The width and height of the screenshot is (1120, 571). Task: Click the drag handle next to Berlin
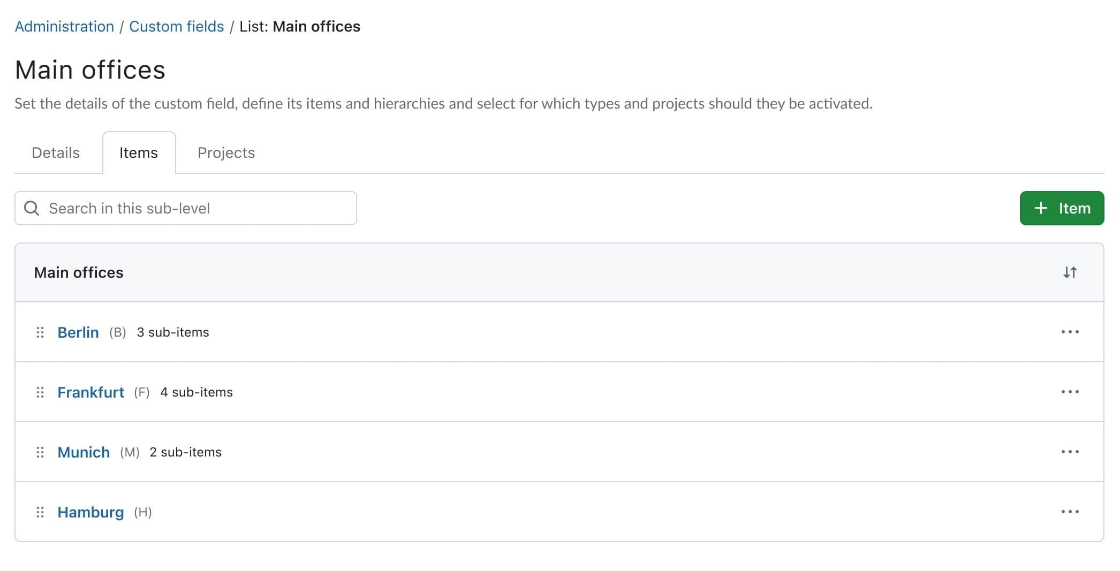coord(41,332)
